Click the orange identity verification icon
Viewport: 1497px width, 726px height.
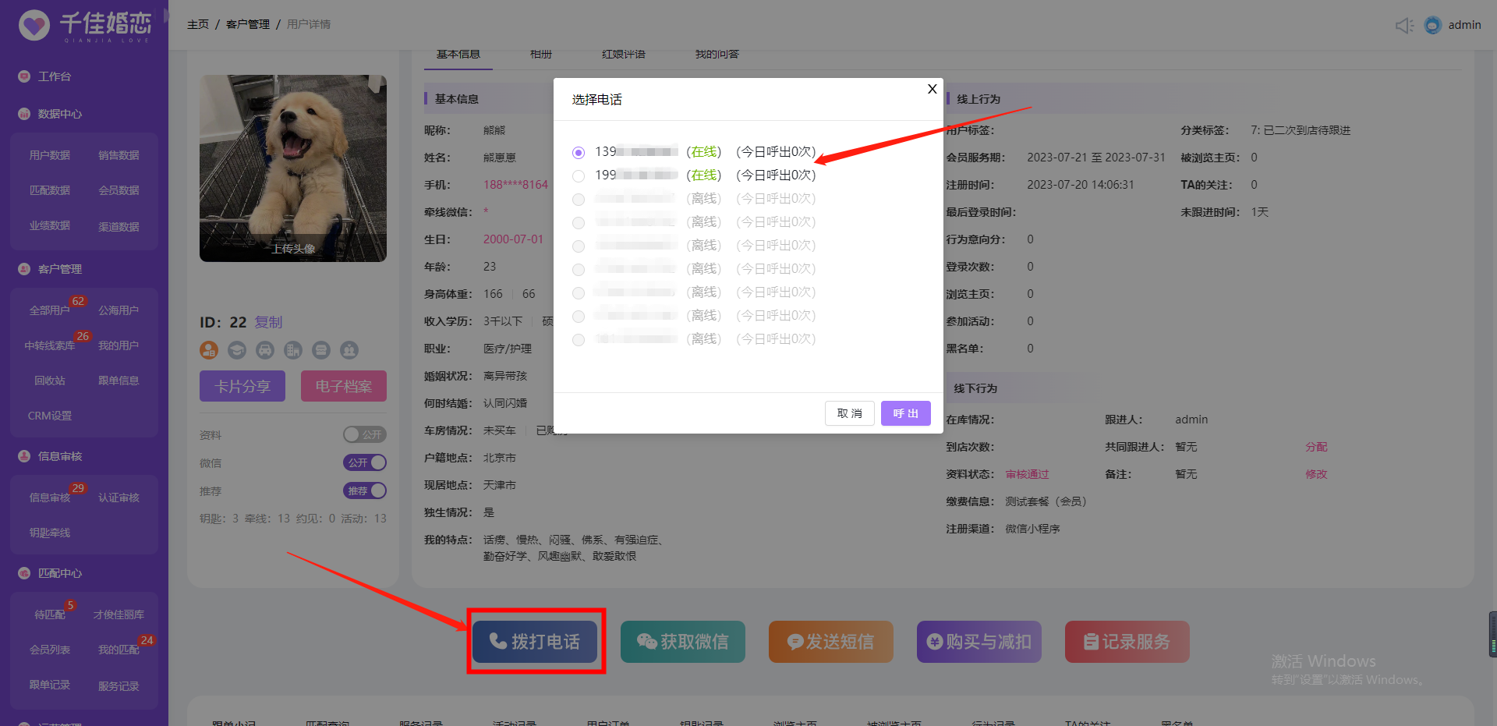209,350
